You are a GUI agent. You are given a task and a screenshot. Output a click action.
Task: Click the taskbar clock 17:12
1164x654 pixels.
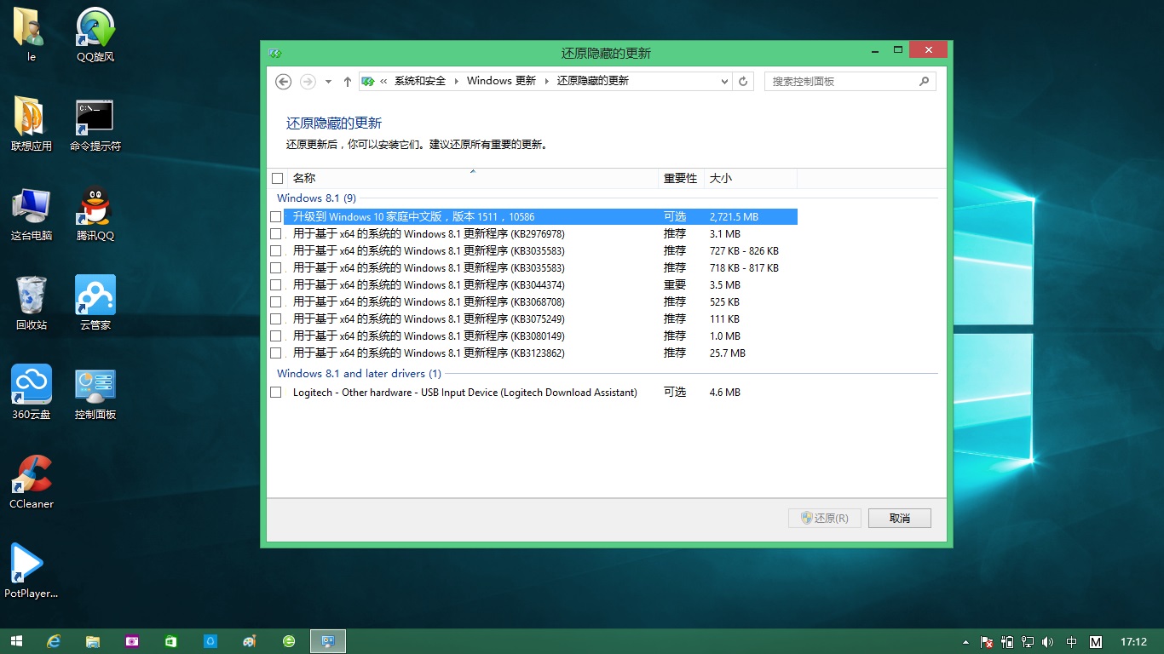click(x=1133, y=642)
